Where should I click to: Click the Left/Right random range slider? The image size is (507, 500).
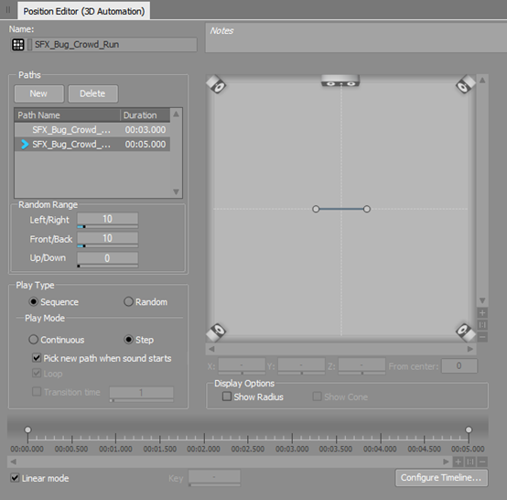(x=108, y=227)
